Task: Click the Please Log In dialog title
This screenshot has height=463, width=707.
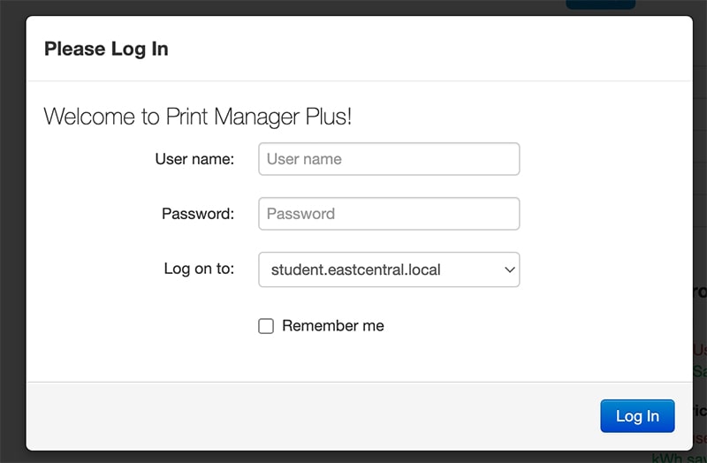Action: coord(106,49)
